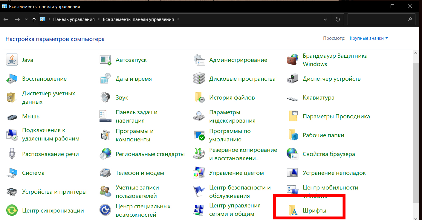This screenshot has height=220, width=422.
Task: Open the Java control panel icon
Action: tap(12, 60)
